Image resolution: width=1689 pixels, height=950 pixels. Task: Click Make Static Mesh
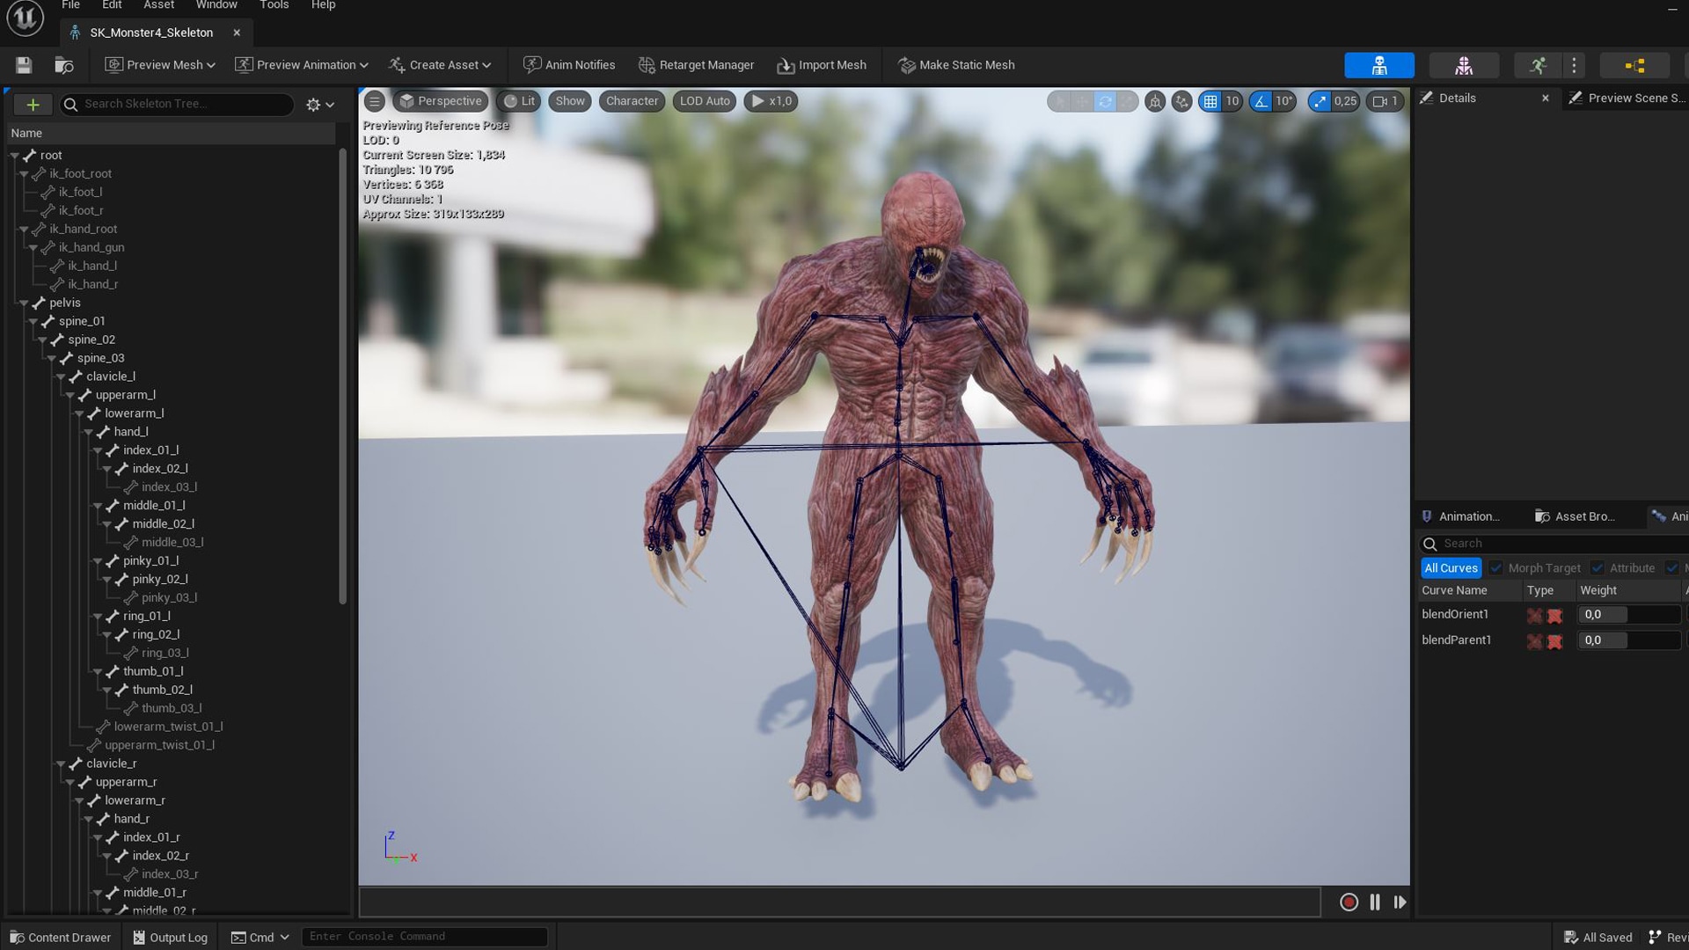tap(955, 64)
